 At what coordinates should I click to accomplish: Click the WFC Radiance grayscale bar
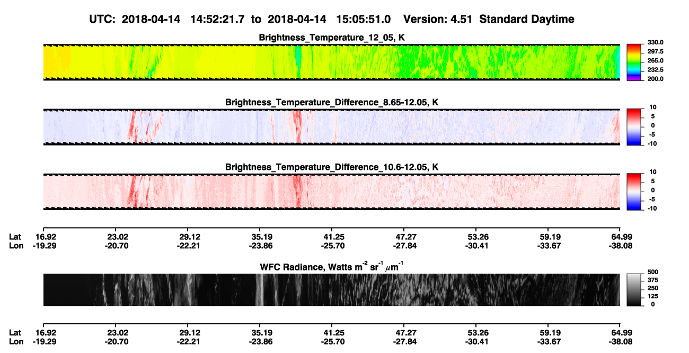click(x=634, y=288)
